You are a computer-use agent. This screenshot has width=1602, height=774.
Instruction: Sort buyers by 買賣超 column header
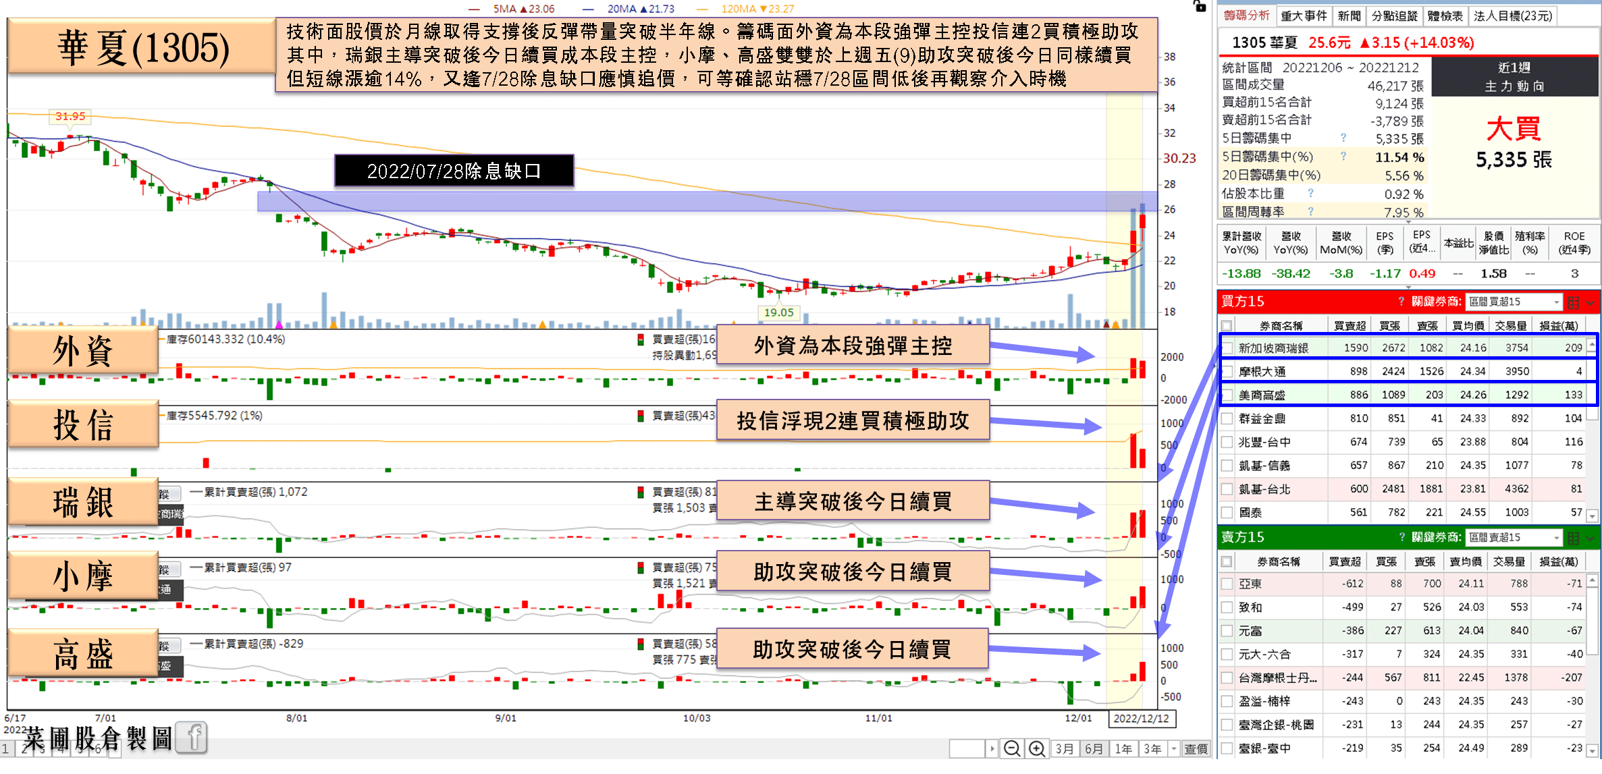[1350, 326]
